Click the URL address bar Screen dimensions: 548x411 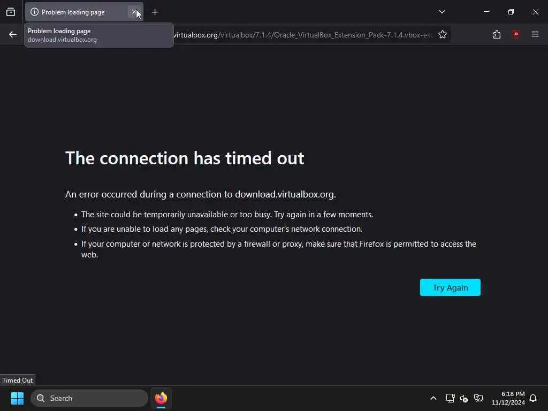(x=302, y=35)
